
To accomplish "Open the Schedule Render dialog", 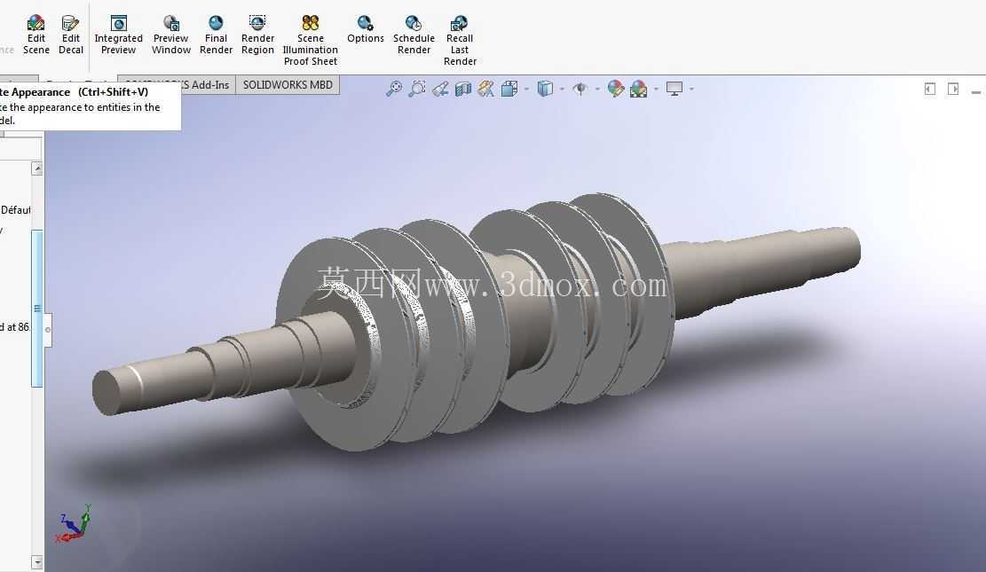I will [x=414, y=35].
